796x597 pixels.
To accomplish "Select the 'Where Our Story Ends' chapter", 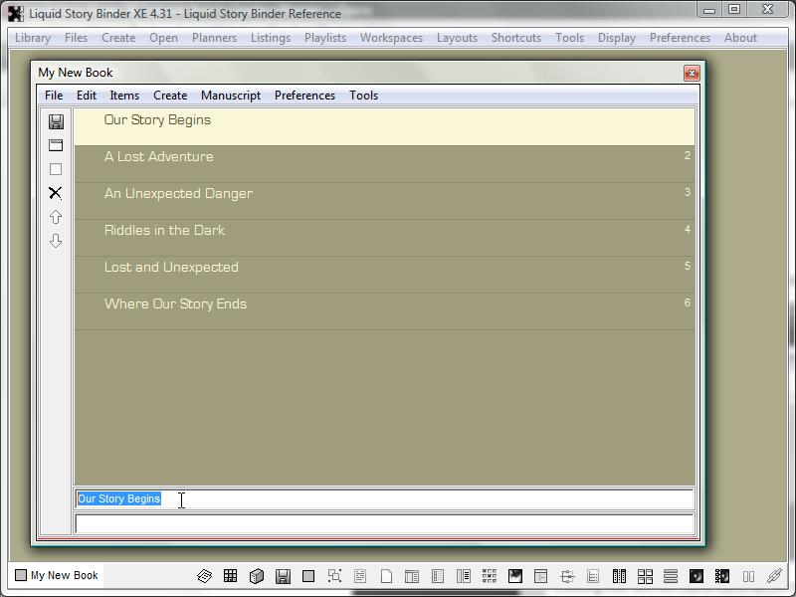I will click(175, 304).
